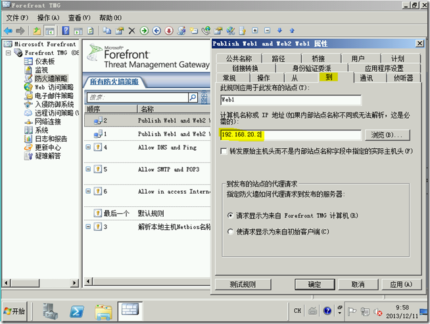Toggle 转发原始主机头 checkbox

(224, 151)
